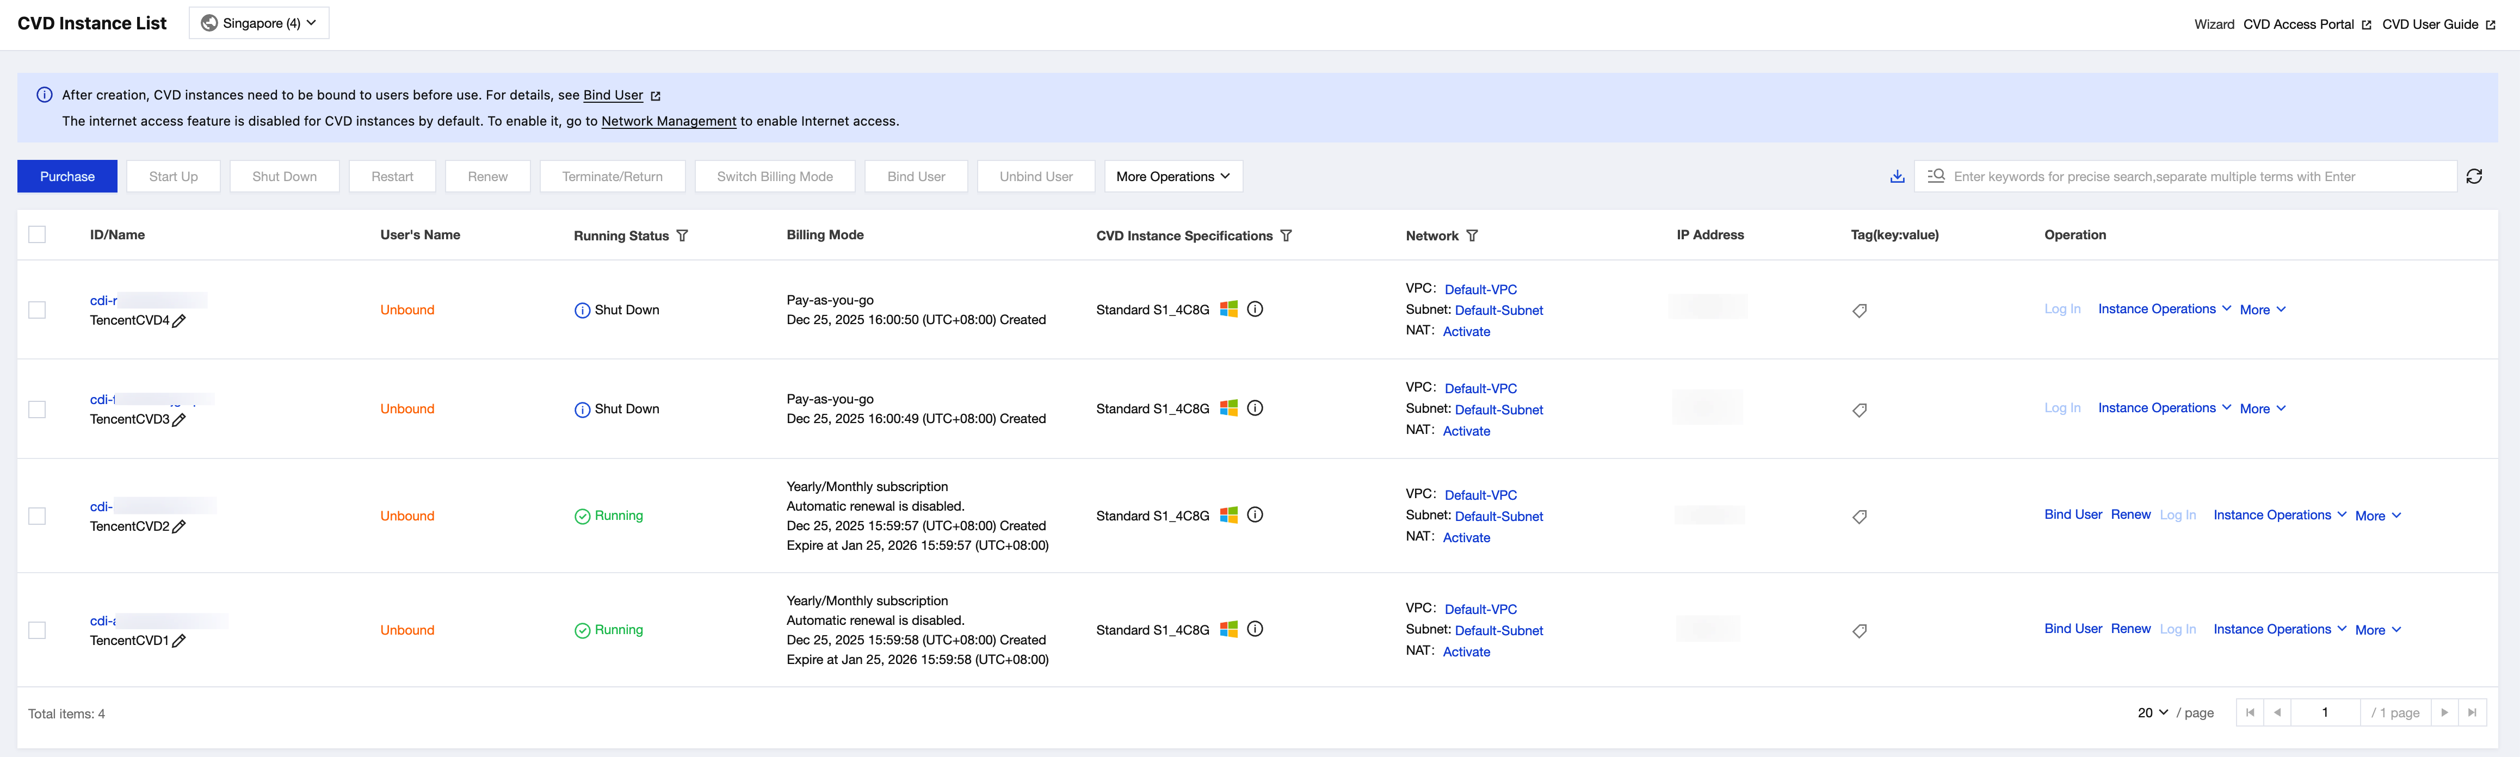Open the 20 per page selector

point(2152,713)
